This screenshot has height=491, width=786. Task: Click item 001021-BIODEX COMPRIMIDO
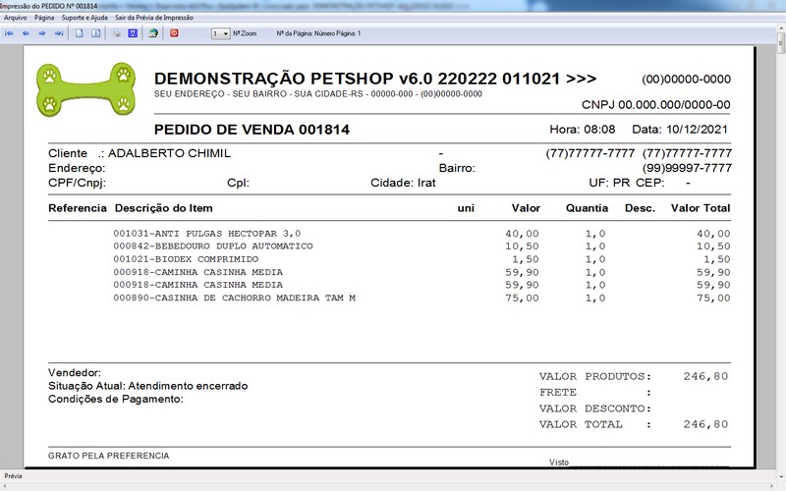(x=186, y=259)
